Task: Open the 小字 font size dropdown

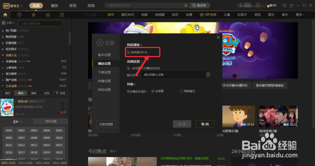Action: coord(10,23)
